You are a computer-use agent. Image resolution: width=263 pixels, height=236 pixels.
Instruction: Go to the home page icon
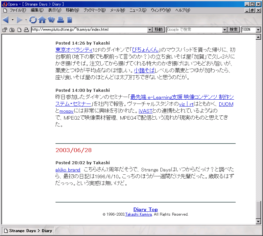tap(42, 20)
